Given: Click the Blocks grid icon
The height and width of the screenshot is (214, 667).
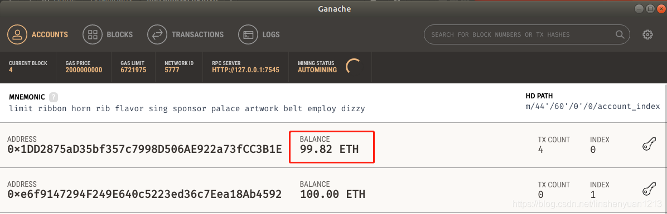Looking at the screenshot, I should [x=93, y=35].
